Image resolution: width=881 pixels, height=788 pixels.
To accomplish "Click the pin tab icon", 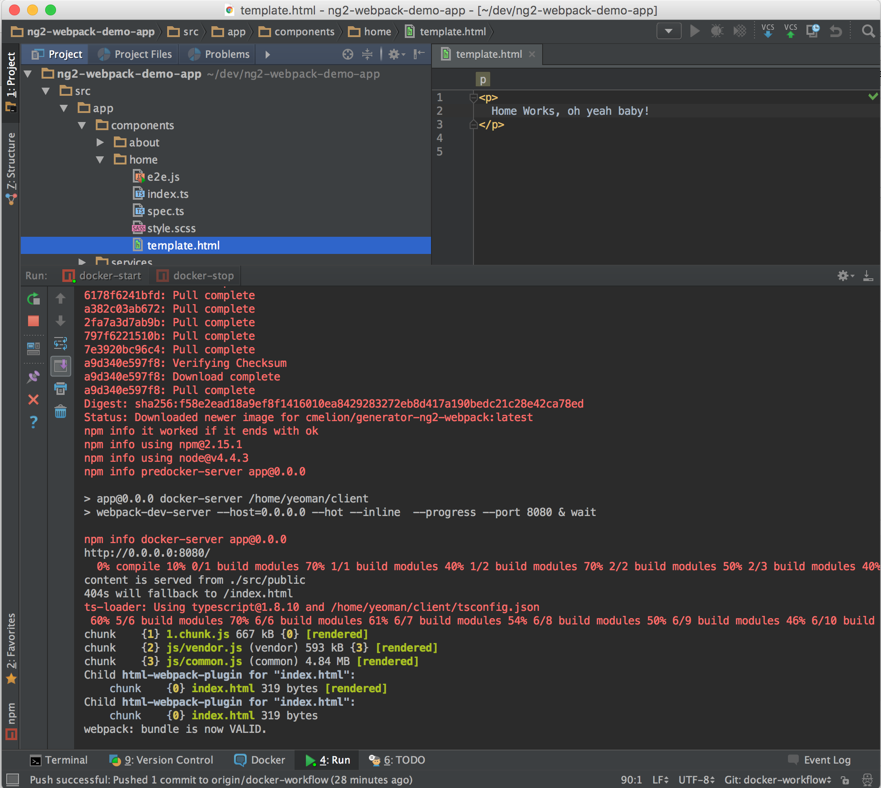I will point(33,377).
